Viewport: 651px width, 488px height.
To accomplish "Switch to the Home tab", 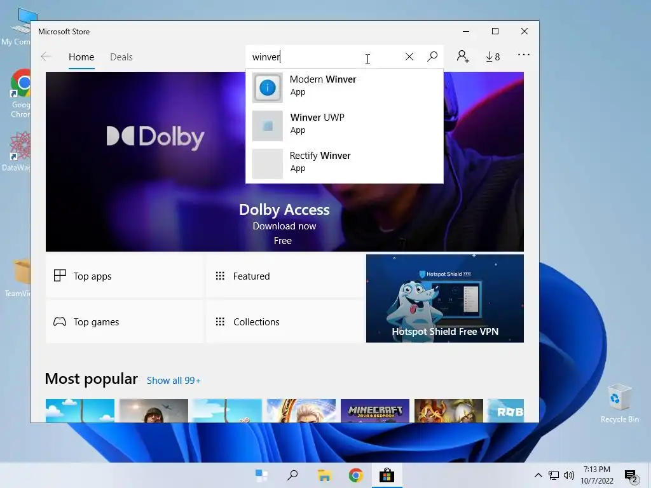I will [81, 57].
